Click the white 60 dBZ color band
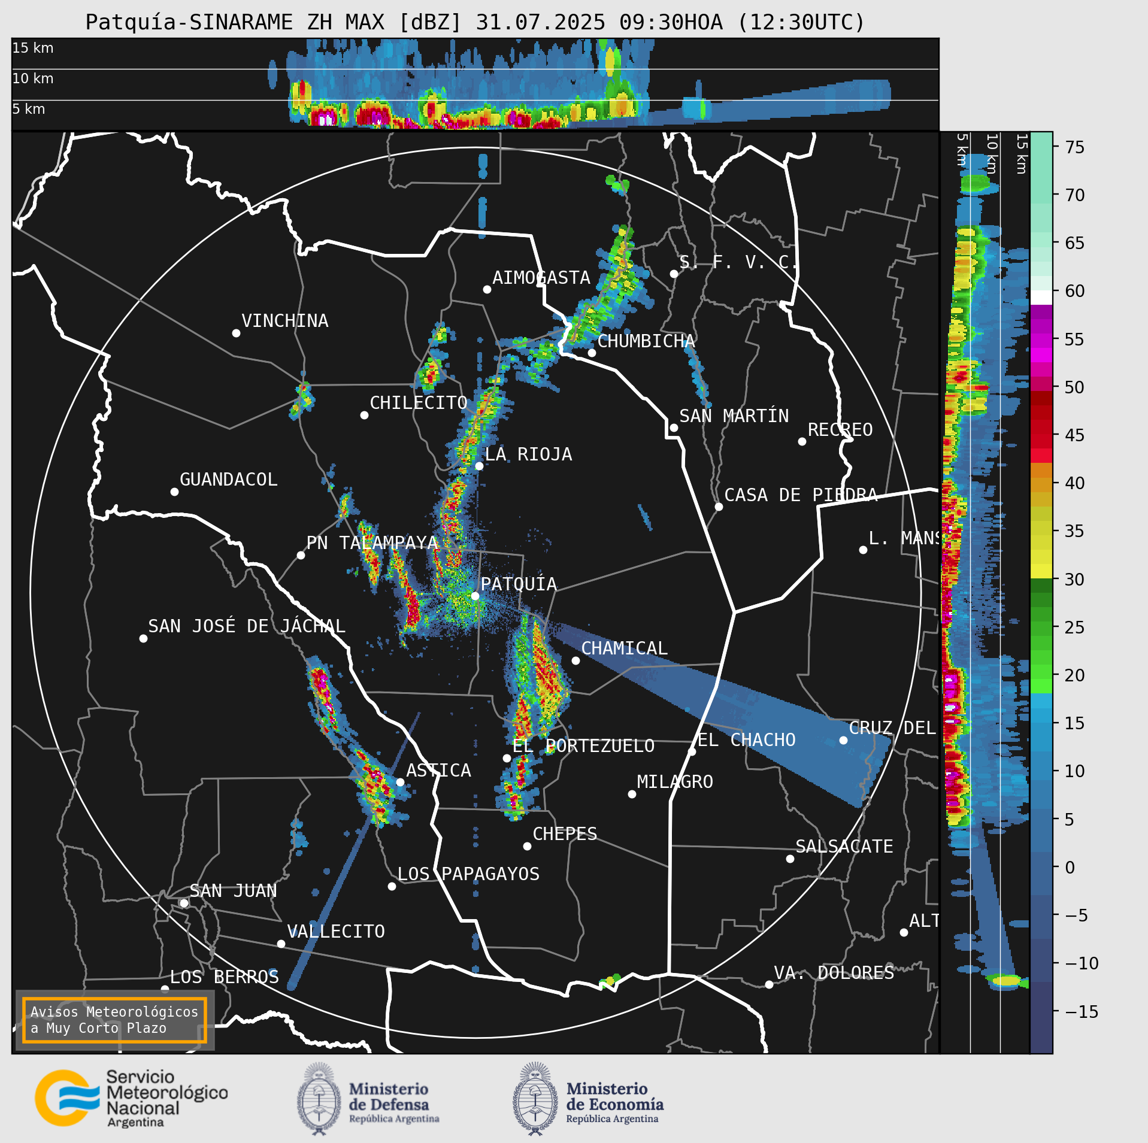The image size is (1148, 1143). tap(1041, 298)
